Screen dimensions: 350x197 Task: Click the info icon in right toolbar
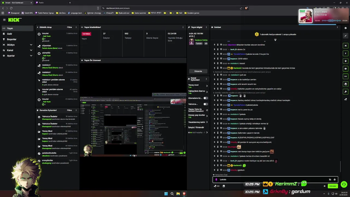pyautogui.click(x=346, y=28)
